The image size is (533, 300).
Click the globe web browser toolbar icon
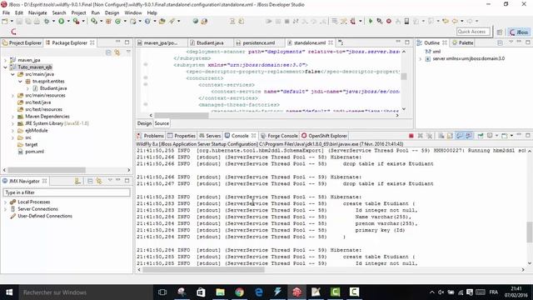(196, 21)
